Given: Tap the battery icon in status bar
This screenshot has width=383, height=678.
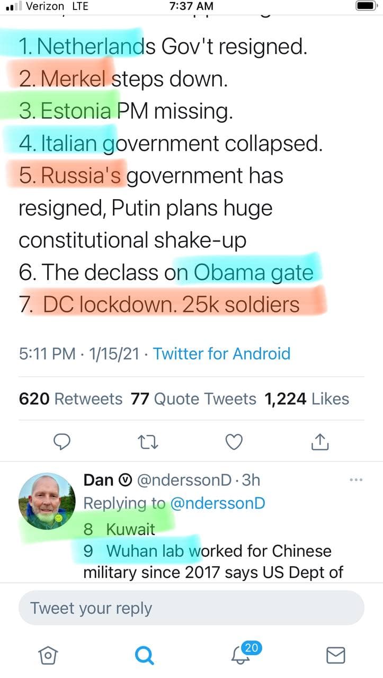Looking at the screenshot, I should pos(366,6).
